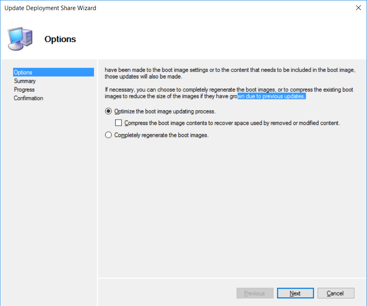Click the bold Options page heading
The image size is (367, 306).
(x=60, y=39)
